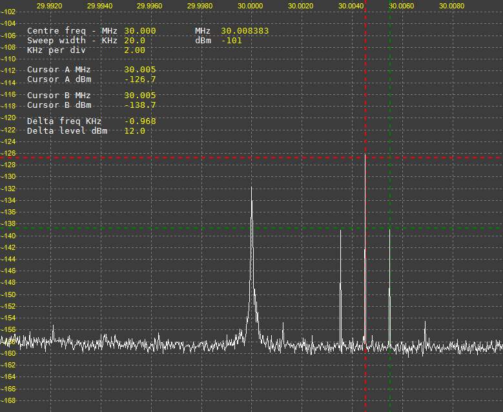Click the 29.9920 frequency axis label
This screenshot has height=412, width=503.
pyautogui.click(x=49, y=6)
